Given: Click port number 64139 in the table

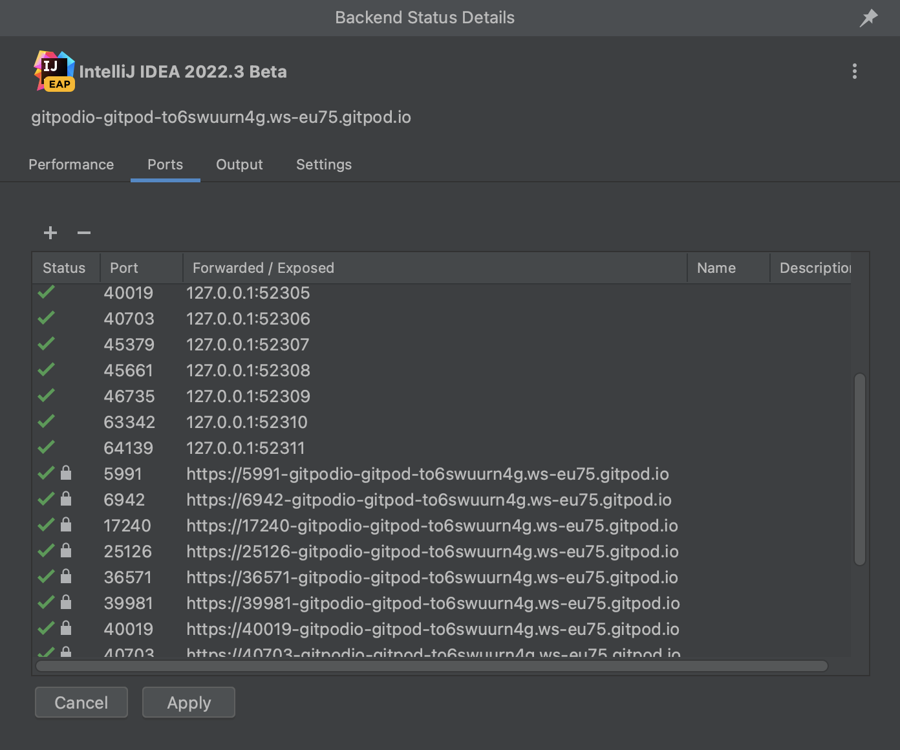Looking at the screenshot, I should (x=128, y=448).
